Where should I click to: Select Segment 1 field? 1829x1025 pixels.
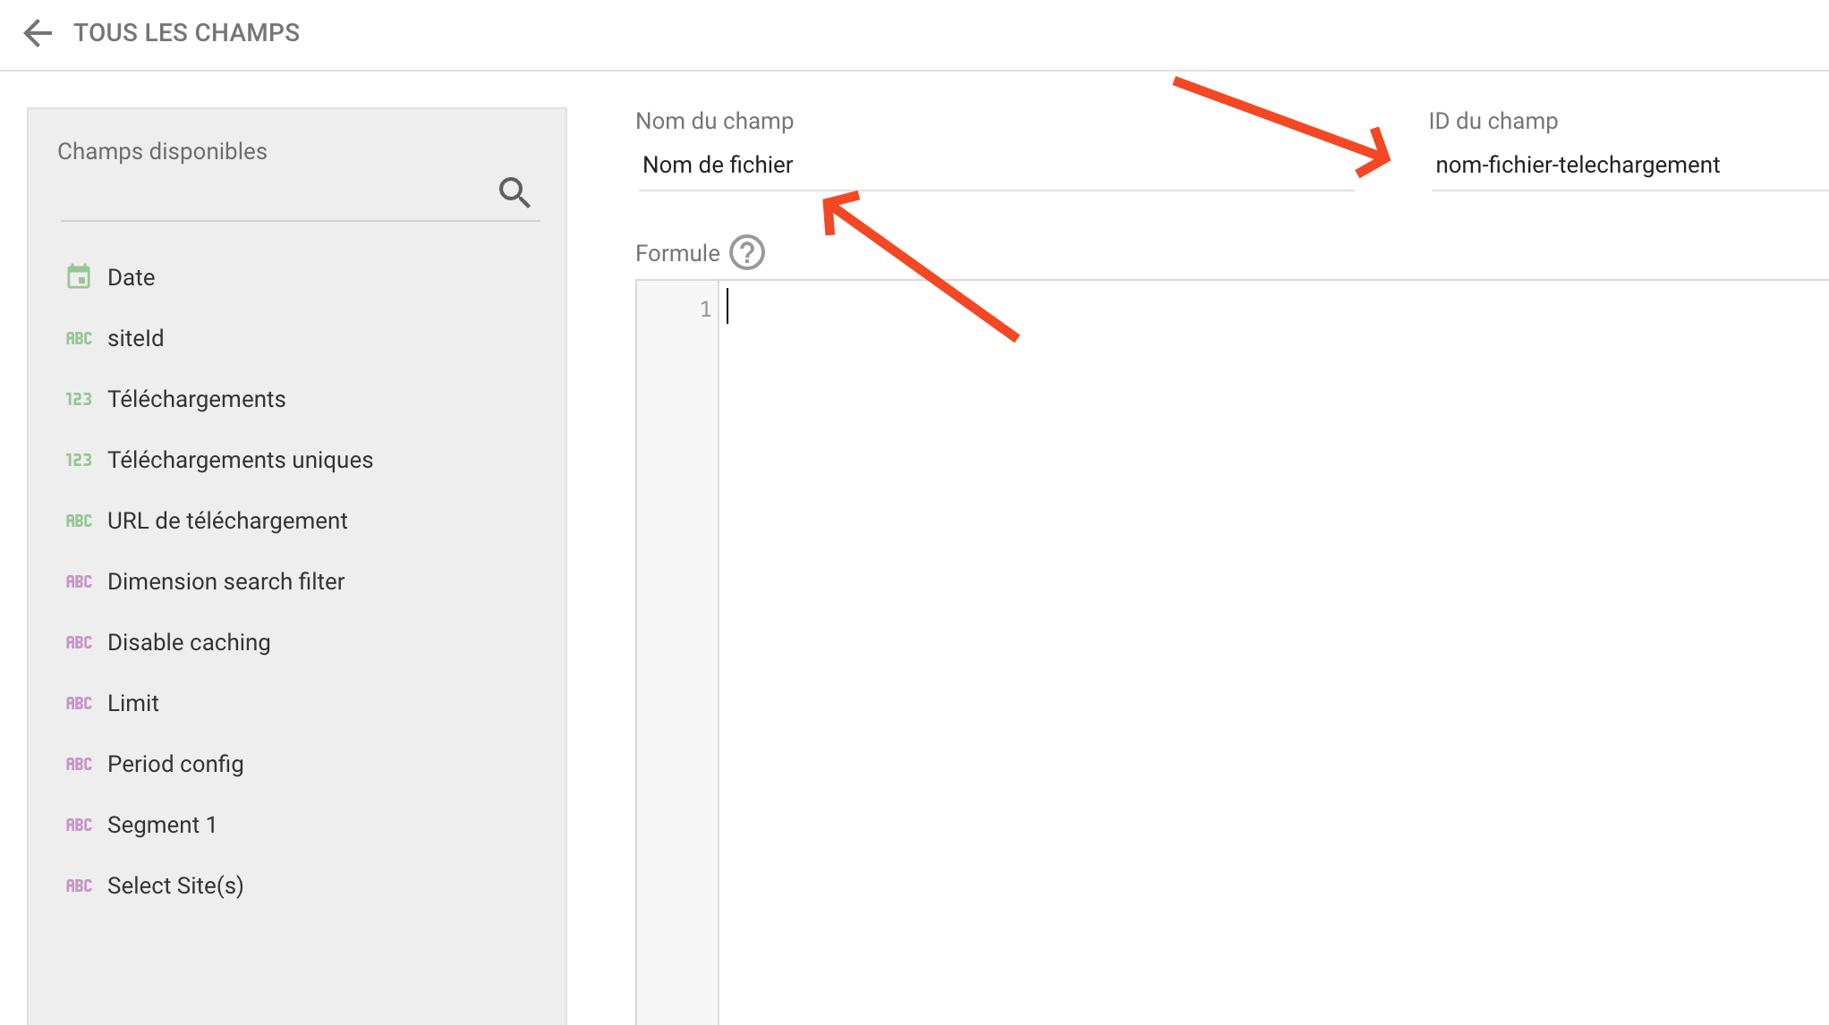[162, 825]
